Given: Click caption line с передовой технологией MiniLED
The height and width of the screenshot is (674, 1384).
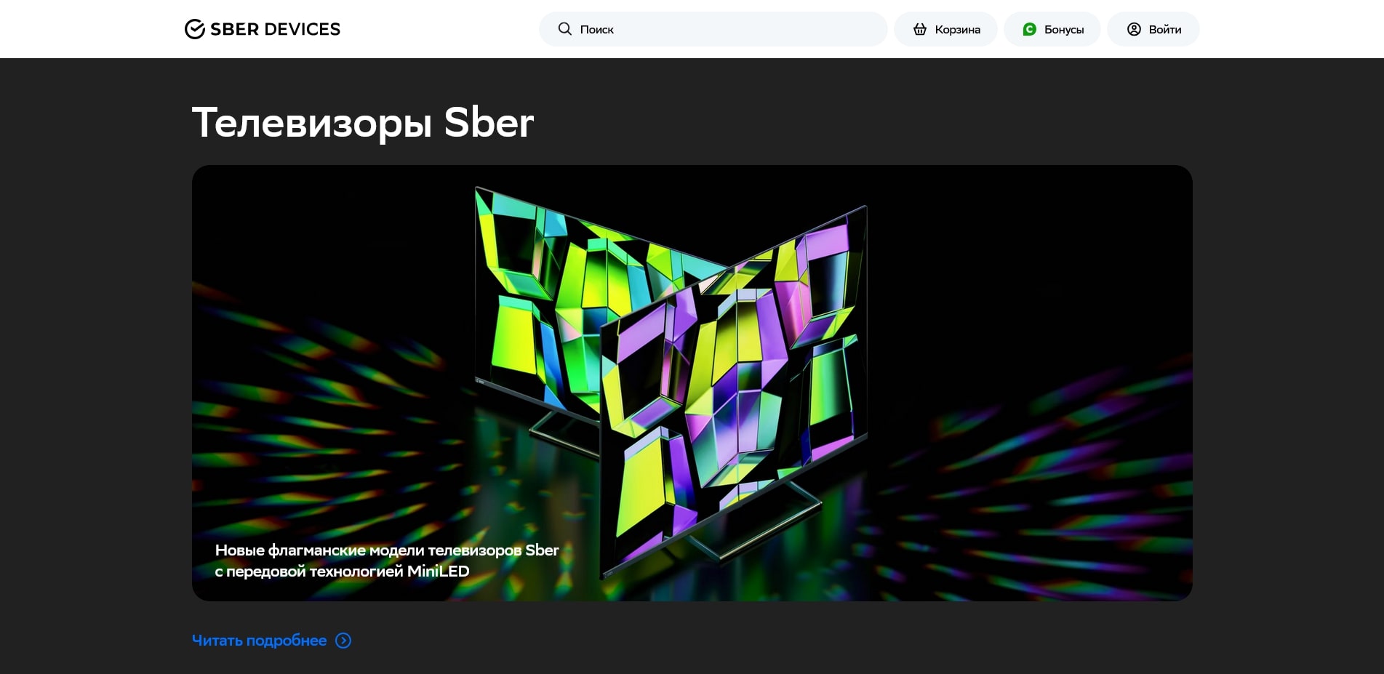Looking at the screenshot, I should [342, 571].
